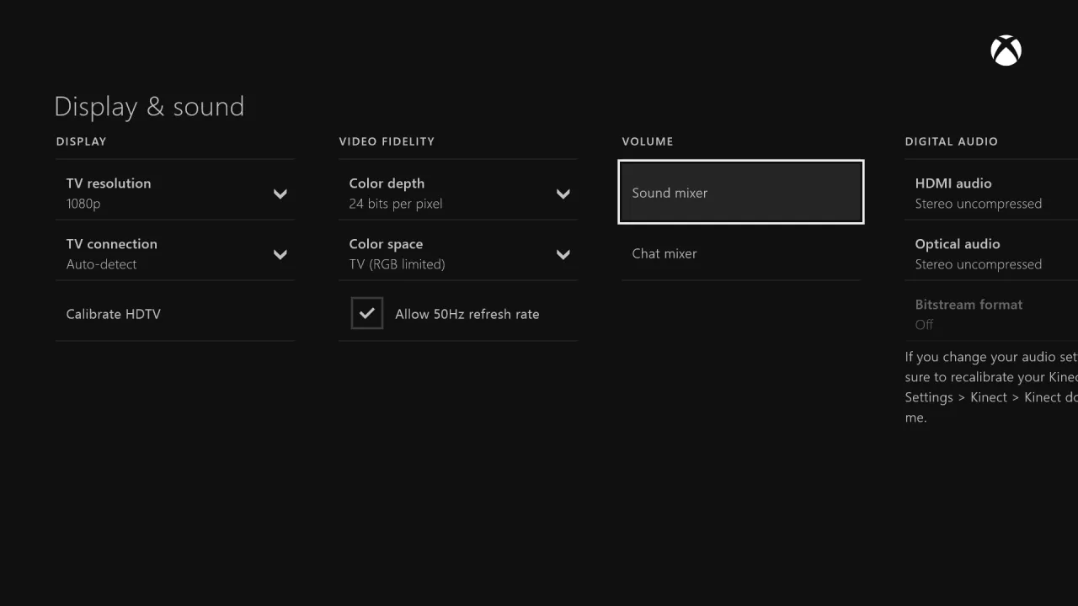Click the DISPLAY section header
This screenshot has height=606, width=1078.
(81, 141)
